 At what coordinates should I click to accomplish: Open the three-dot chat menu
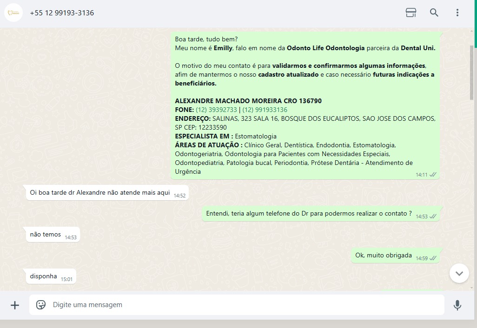point(457,13)
